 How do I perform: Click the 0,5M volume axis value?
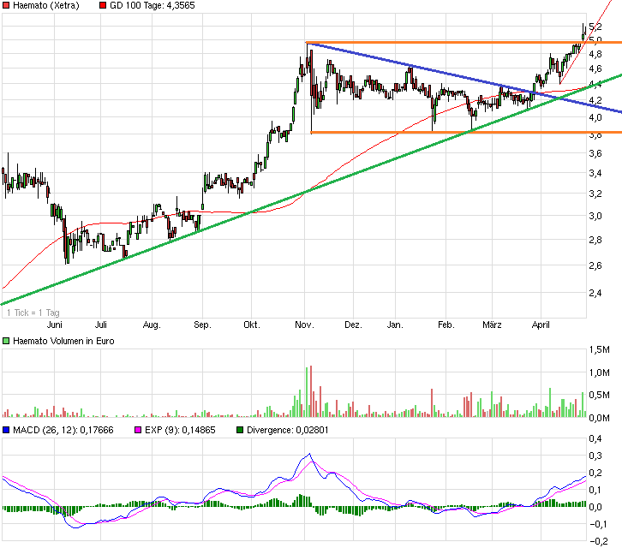pos(599,395)
